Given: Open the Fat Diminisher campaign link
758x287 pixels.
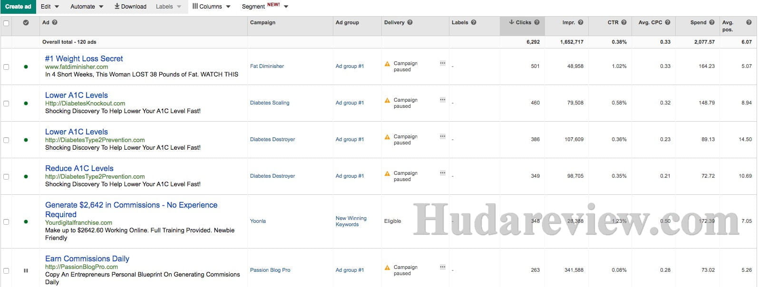Looking at the screenshot, I should (x=267, y=67).
